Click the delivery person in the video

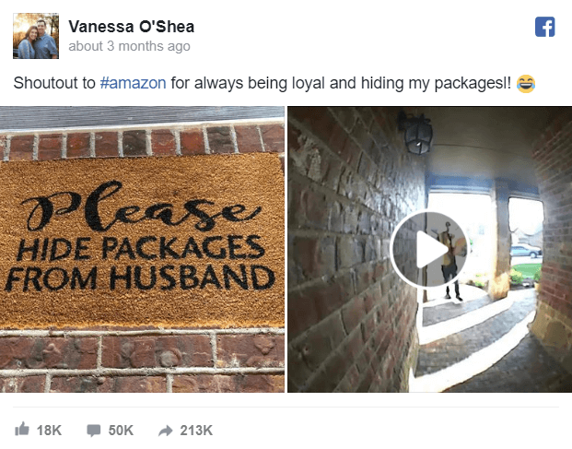click(449, 261)
